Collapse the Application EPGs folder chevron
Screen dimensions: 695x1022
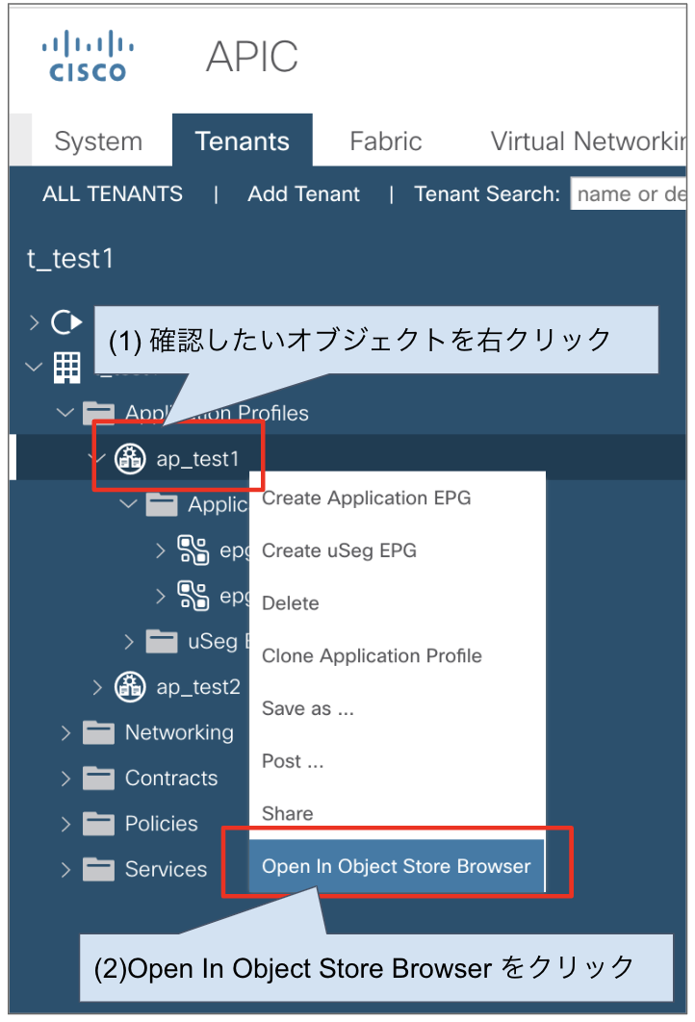click(128, 504)
